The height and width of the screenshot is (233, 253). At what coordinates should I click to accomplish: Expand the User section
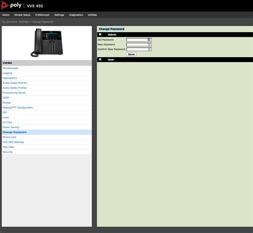point(100,59)
